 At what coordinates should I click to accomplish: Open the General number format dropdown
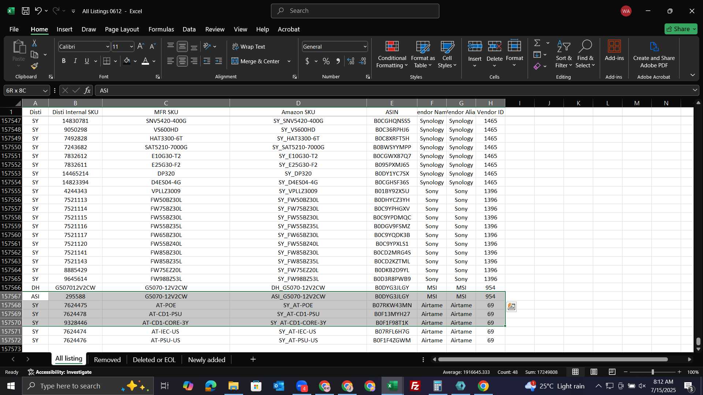pos(365,46)
